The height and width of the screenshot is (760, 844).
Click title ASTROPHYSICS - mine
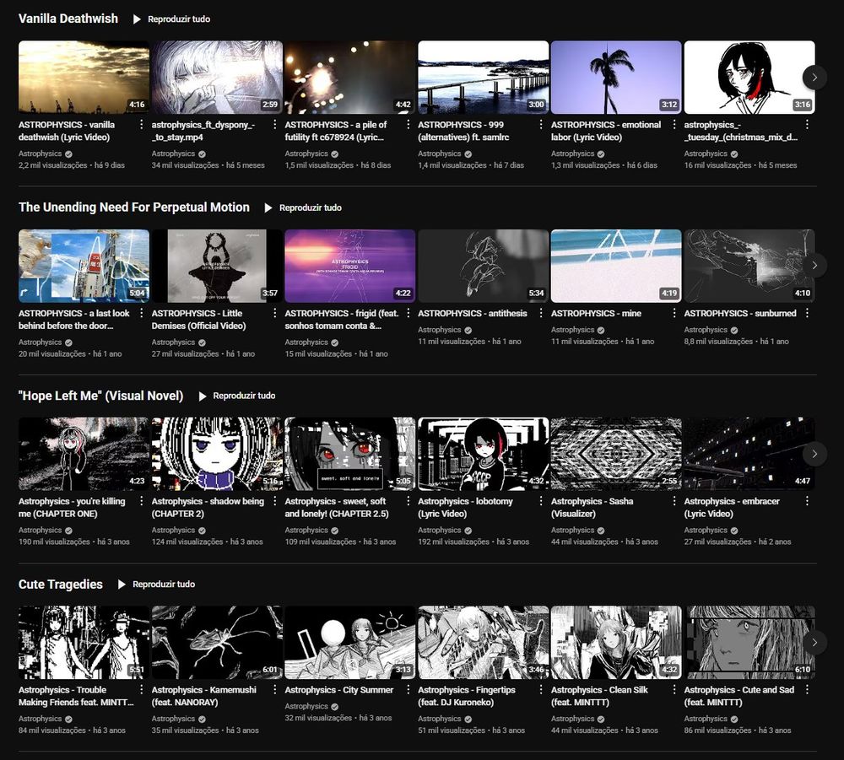(x=596, y=313)
